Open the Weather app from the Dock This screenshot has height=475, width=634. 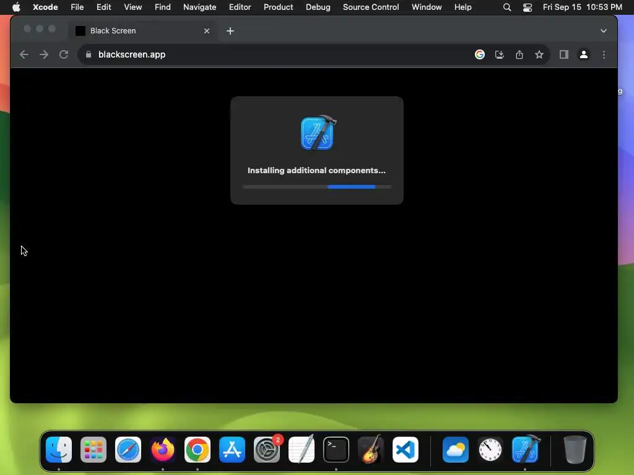click(x=456, y=450)
